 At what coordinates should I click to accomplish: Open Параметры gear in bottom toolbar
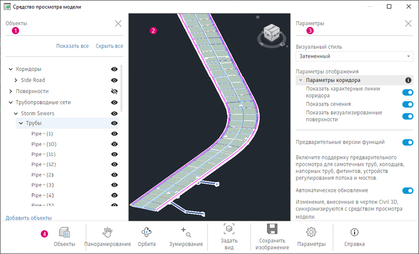(x=311, y=237)
